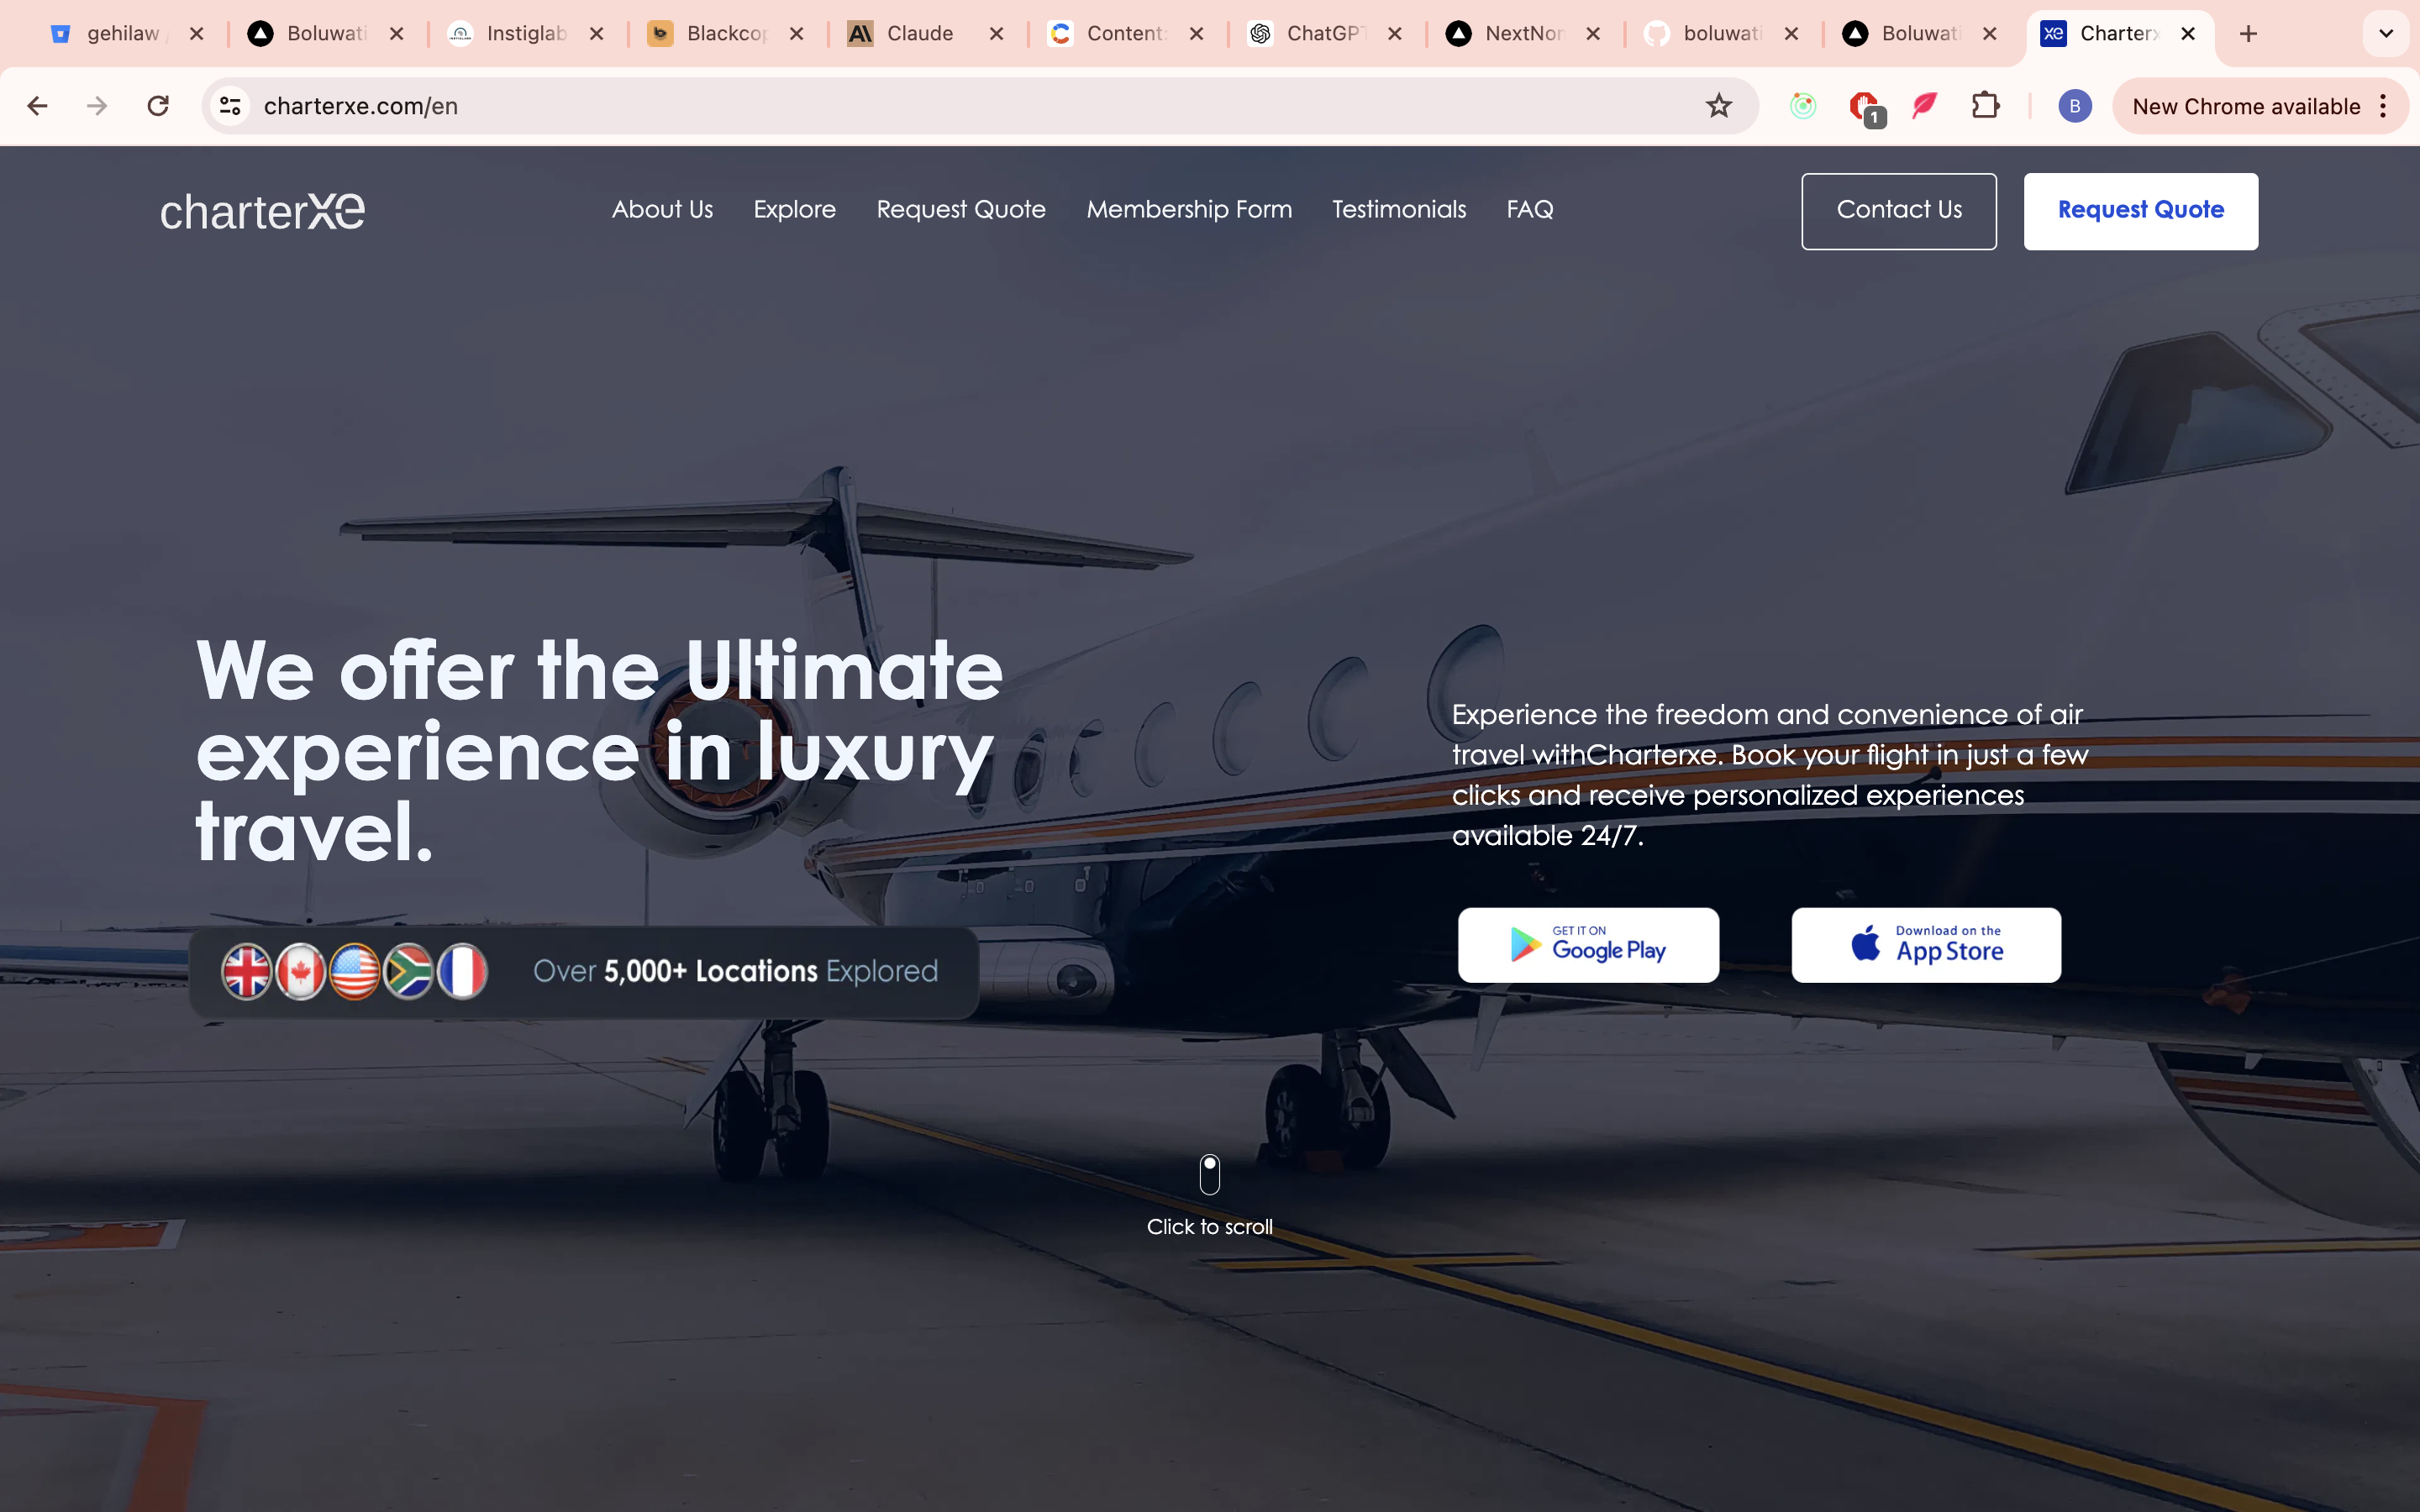Open the Chrome profile avatar B
The width and height of the screenshot is (2420, 1512).
coord(2075,106)
